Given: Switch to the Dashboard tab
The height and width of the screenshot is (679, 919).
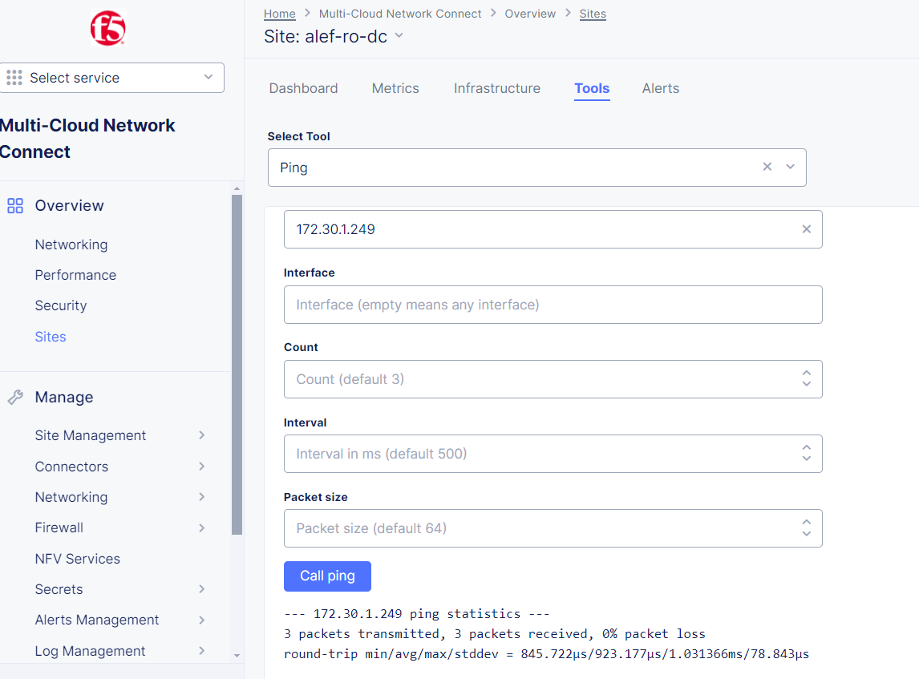Looking at the screenshot, I should [304, 88].
